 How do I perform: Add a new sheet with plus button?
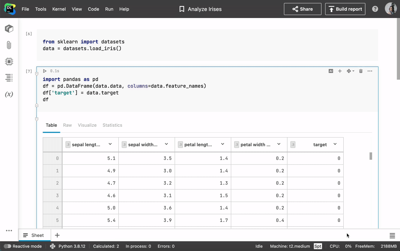(57, 235)
